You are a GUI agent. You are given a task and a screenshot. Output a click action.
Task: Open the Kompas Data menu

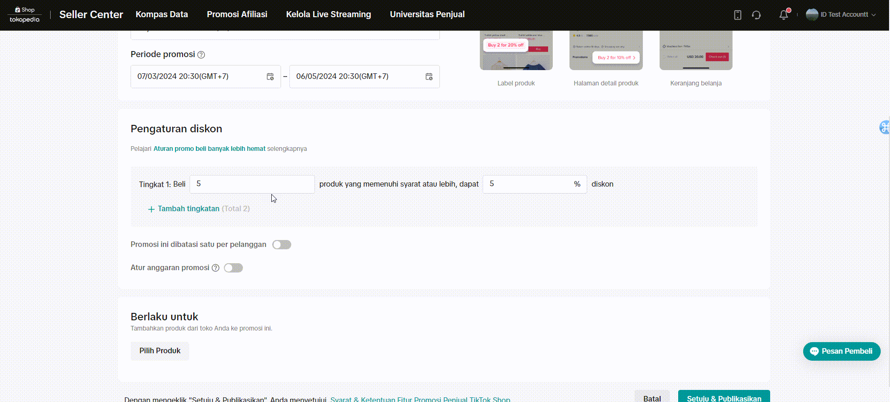(x=162, y=14)
